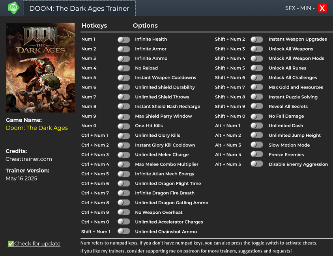The image size is (333, 256).
Task: Click MIN to minimize the trainer
Action: [306, 8]
